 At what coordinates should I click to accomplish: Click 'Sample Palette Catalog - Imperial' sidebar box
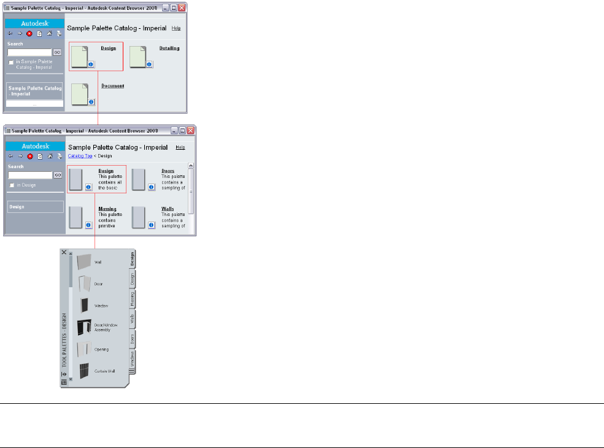click(34, 91)
